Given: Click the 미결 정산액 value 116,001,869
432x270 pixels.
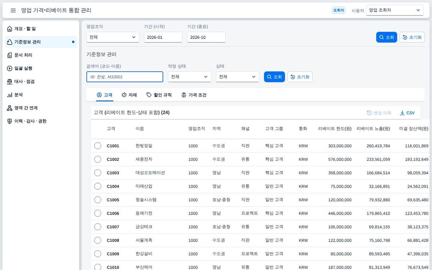Looking at the screenshot, I should point(417,146).
